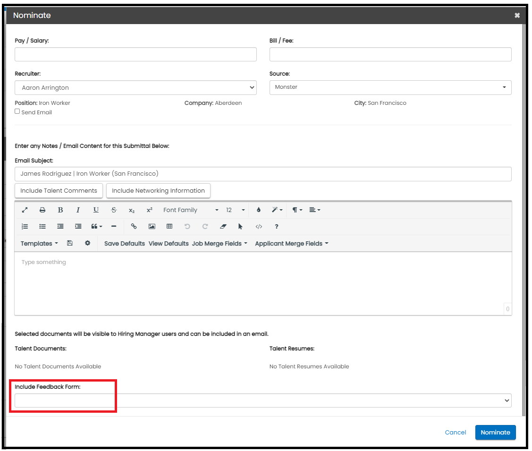
Task: Click Save Defaults
Action: 125,244
